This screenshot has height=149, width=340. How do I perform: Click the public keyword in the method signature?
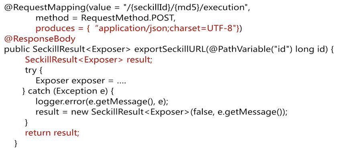(x=17, y=50)
